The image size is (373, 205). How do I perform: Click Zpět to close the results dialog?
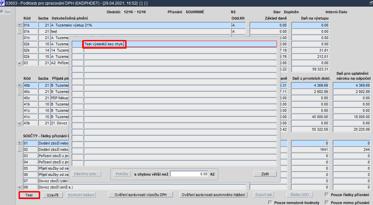coord(265,174)
